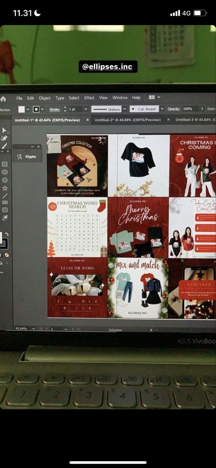Select the Christmas Word Search design
Image resolution: width=216 pixels, height=468 pixels.
(x=77, y=227)
